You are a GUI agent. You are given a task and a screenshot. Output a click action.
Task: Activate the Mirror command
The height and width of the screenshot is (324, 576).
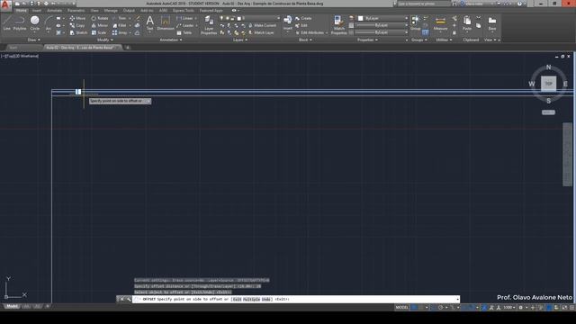[x=100, y=25]
